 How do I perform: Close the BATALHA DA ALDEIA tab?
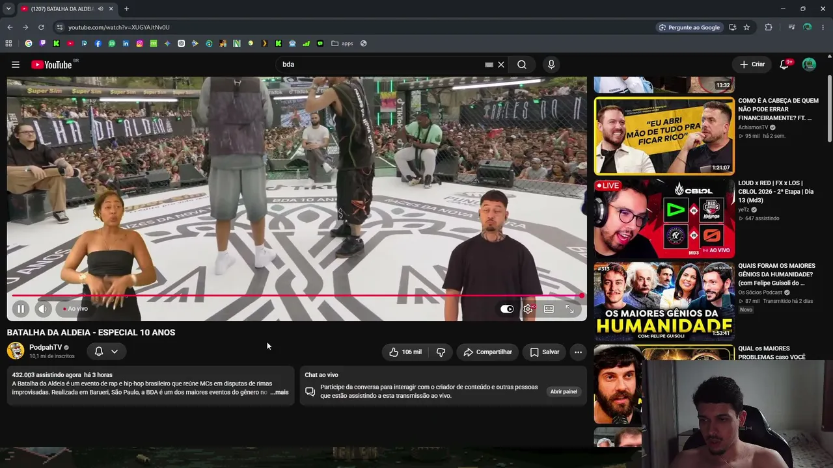111,9
